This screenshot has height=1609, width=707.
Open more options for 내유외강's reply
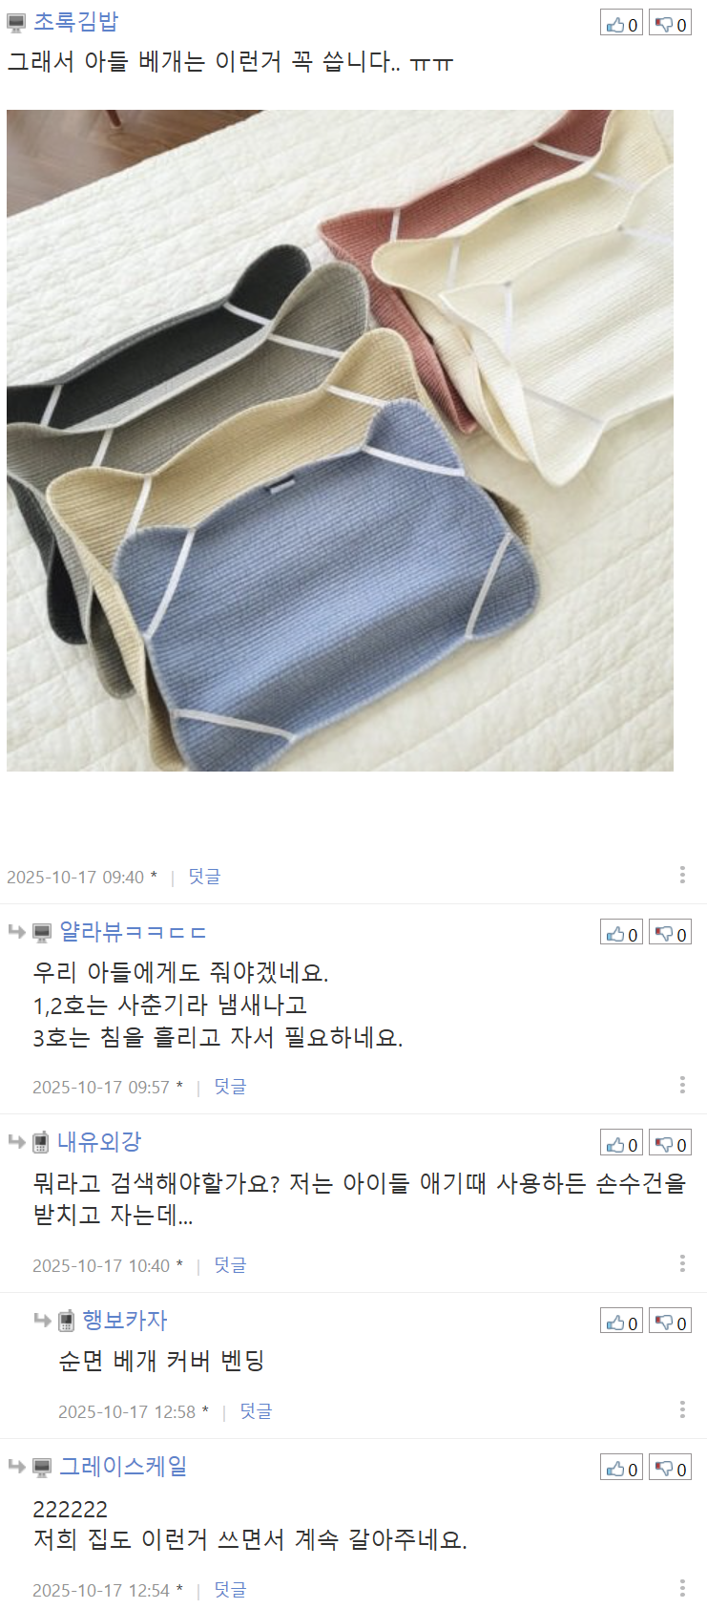(x=682, y=1263)
